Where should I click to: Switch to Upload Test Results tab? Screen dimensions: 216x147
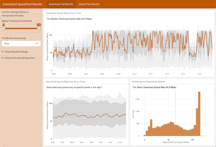pos(89,4)
